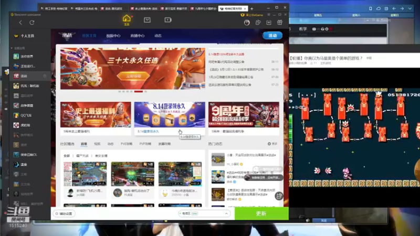Open a new browser tab with plus button
420x236 pixels.
[251, 9]
